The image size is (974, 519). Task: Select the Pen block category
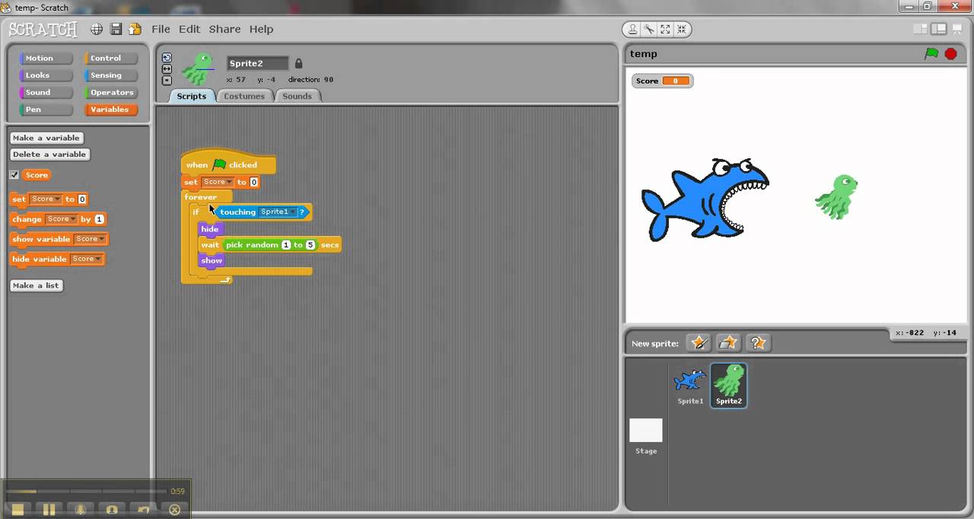[46, 110]
